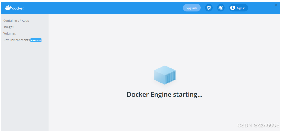
Task: Open Dev Environments from the sidebar
Action: (x=16, y=40)
